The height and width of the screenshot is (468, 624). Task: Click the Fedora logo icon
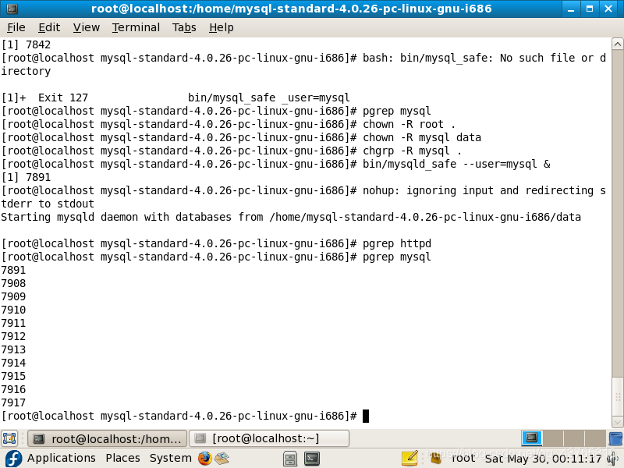pos(13,459)
